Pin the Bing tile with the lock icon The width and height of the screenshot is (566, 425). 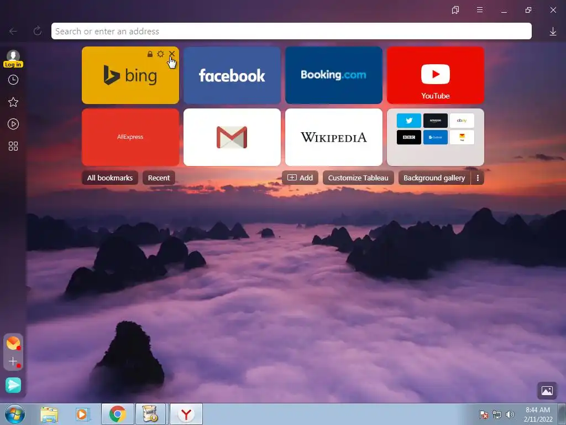tap(150, 54)
